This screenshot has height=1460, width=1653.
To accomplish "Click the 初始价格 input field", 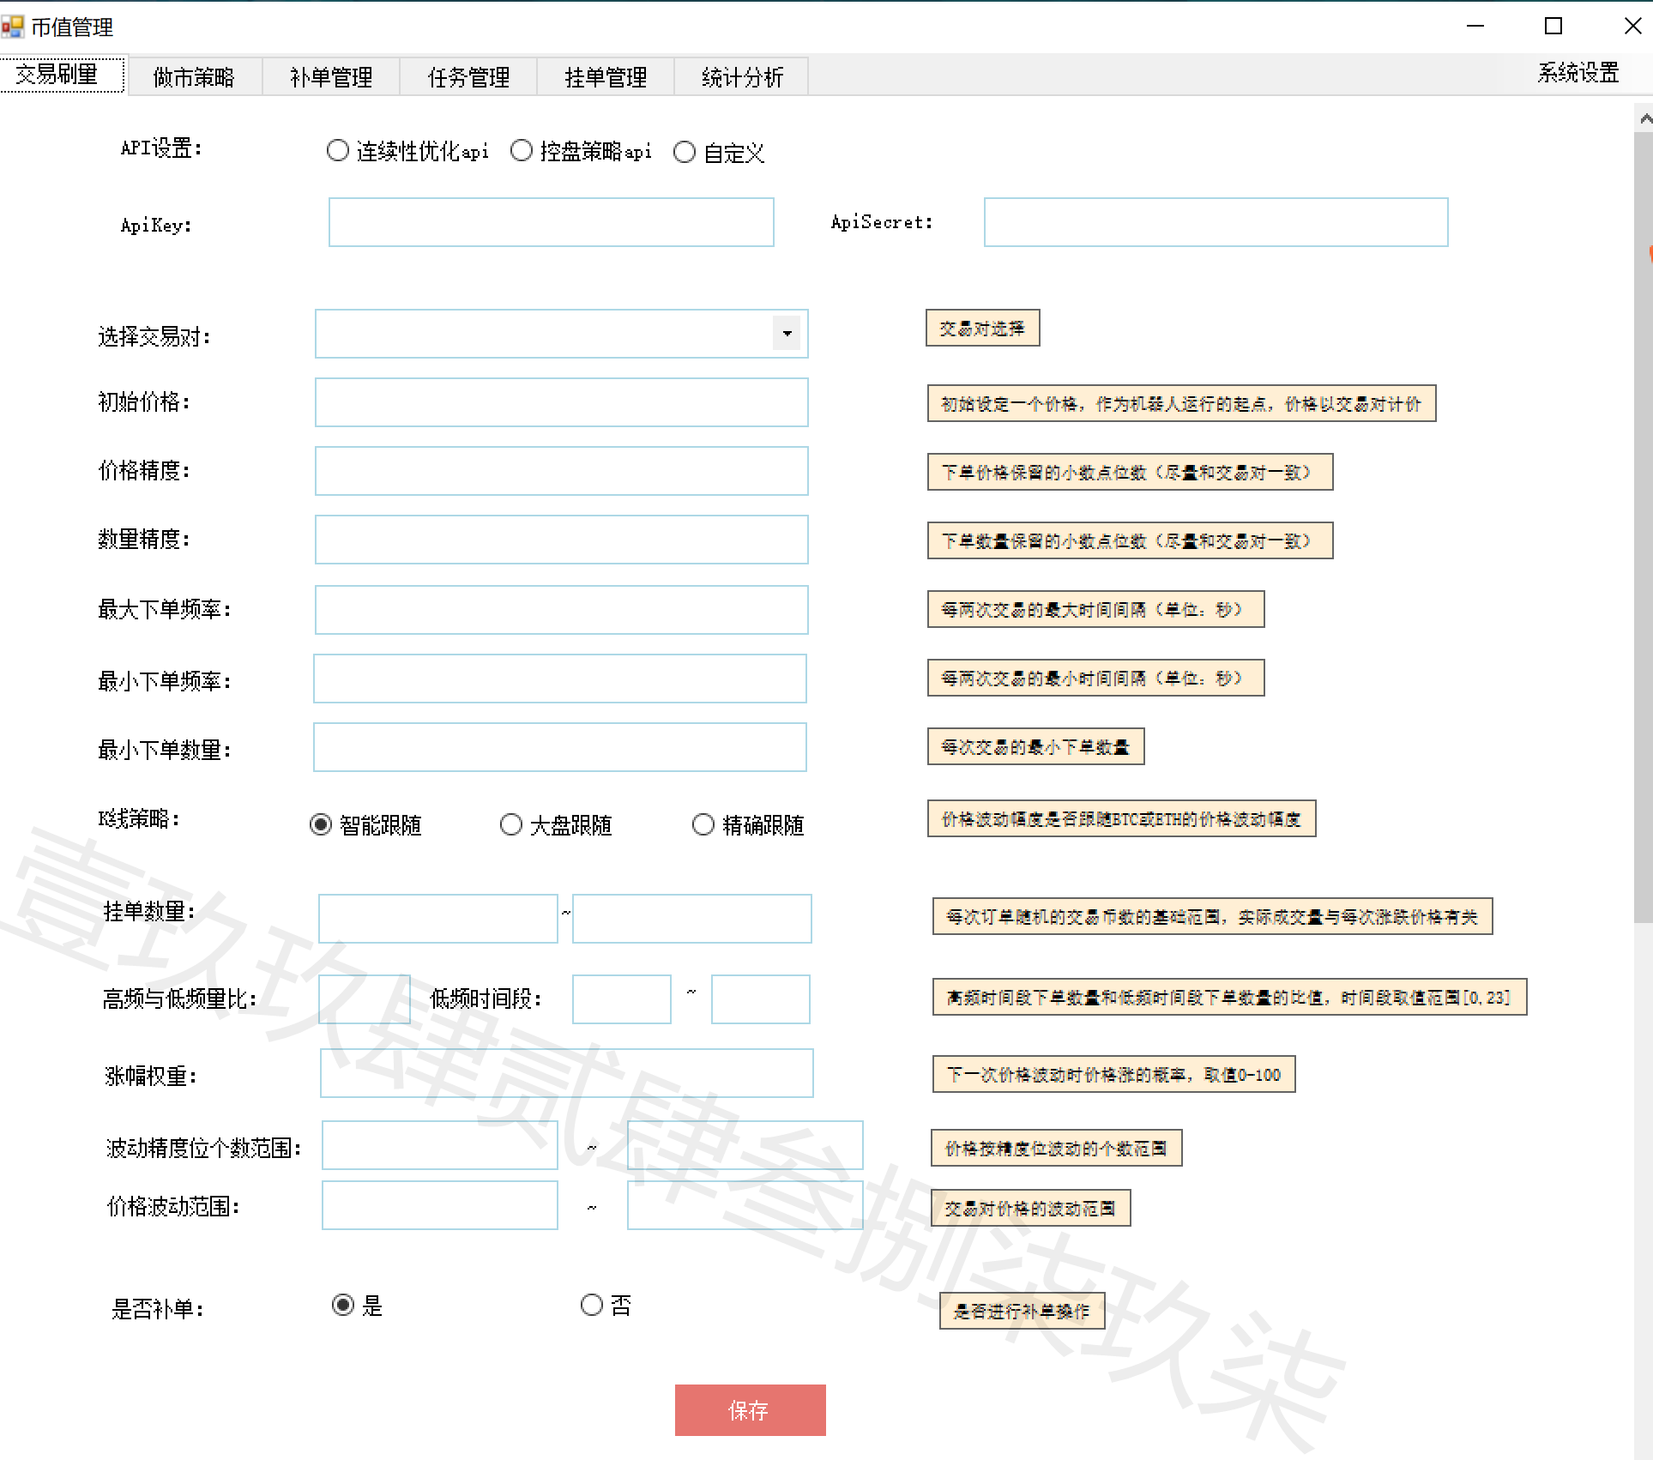I will tap(561, 402).
